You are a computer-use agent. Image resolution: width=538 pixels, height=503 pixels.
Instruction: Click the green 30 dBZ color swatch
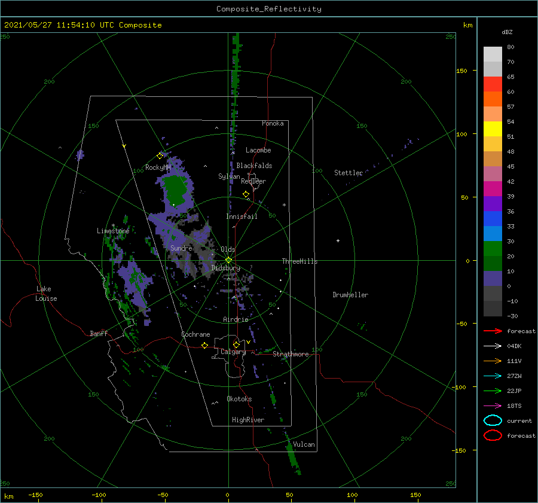pyautogui.click(x=493, y=248)
